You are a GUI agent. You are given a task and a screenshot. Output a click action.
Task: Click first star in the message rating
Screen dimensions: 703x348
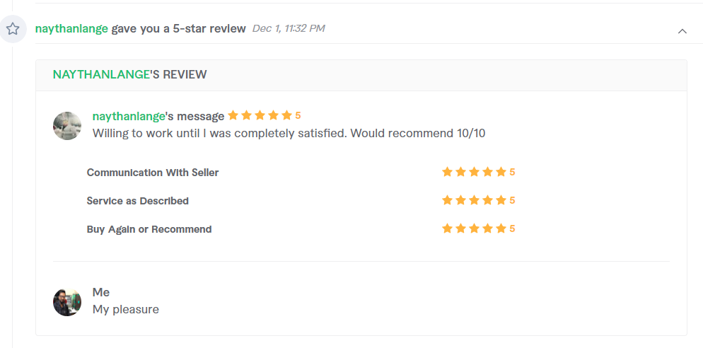pos(233,116)
